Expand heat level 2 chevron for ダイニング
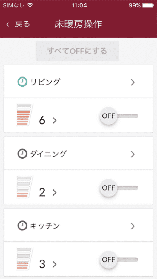Screen dimensions: 157x279 [x=55, y=193]
